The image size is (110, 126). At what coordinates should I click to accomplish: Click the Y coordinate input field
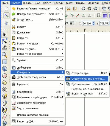pos(105,24)
